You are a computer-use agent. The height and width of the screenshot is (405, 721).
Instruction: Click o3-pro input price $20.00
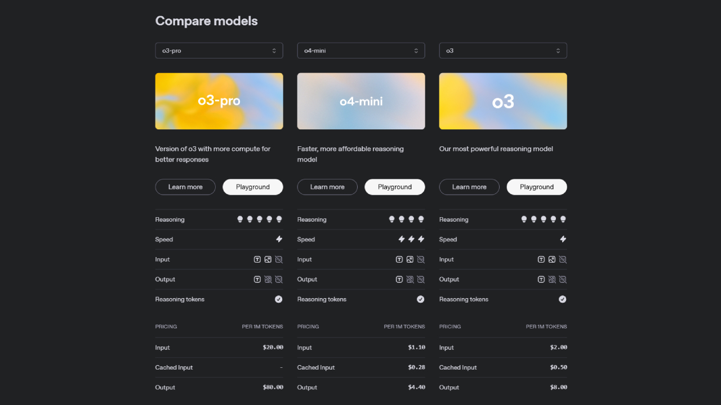[x=273, y=348]
